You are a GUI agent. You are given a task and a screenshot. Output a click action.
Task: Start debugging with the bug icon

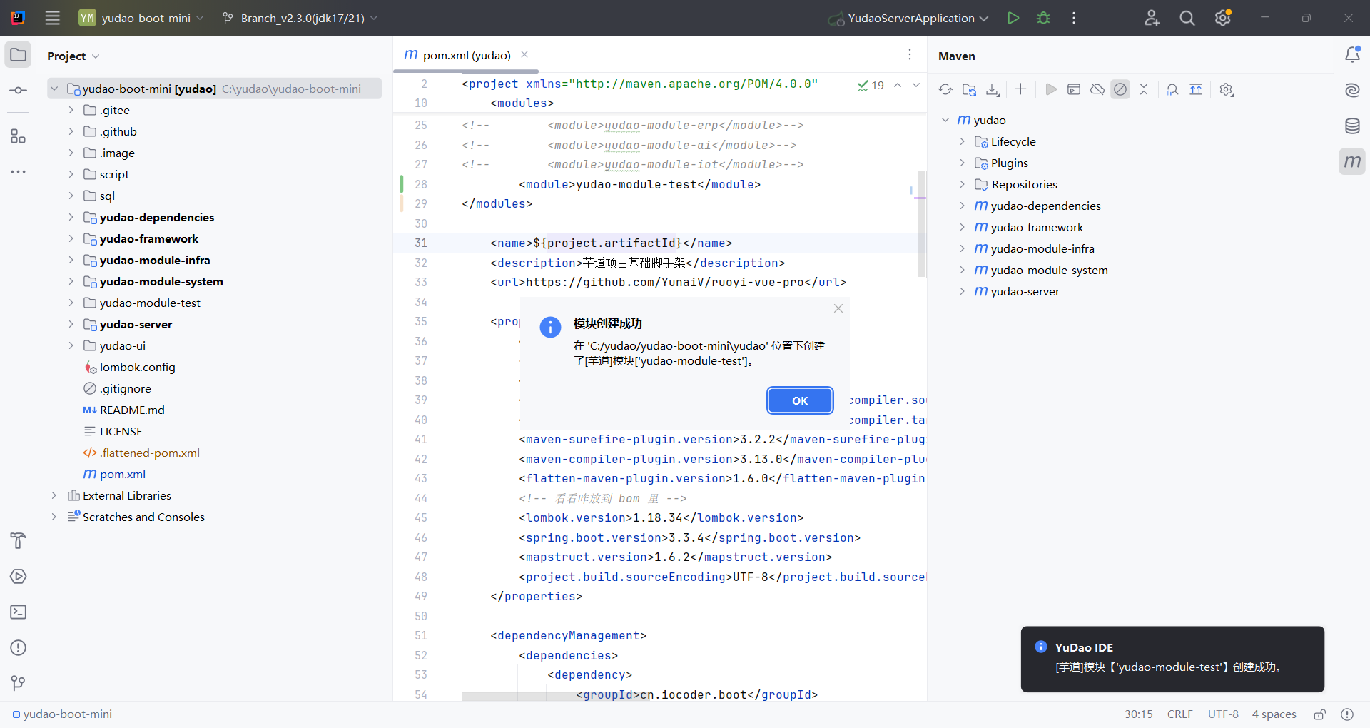pos(1043,18)
